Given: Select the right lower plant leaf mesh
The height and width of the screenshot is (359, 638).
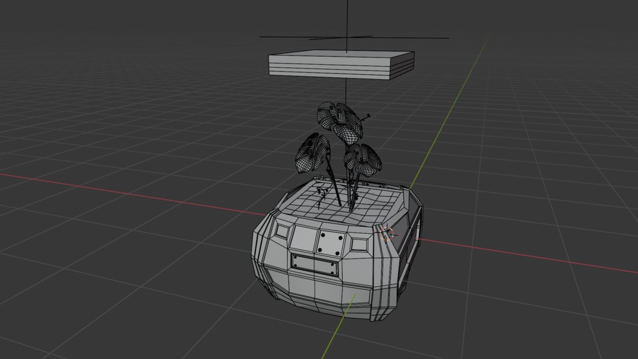Looking at the screenshot, I should click(363, 160).
